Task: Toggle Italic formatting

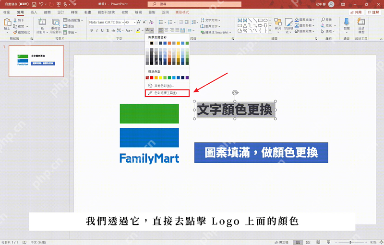Action: tap(97, 31)
